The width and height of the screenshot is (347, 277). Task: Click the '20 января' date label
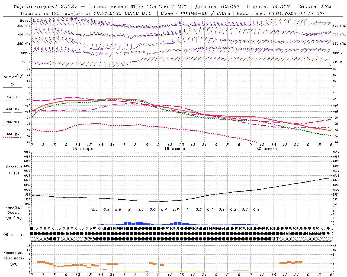pyautogui.click(x=267, y=149)
